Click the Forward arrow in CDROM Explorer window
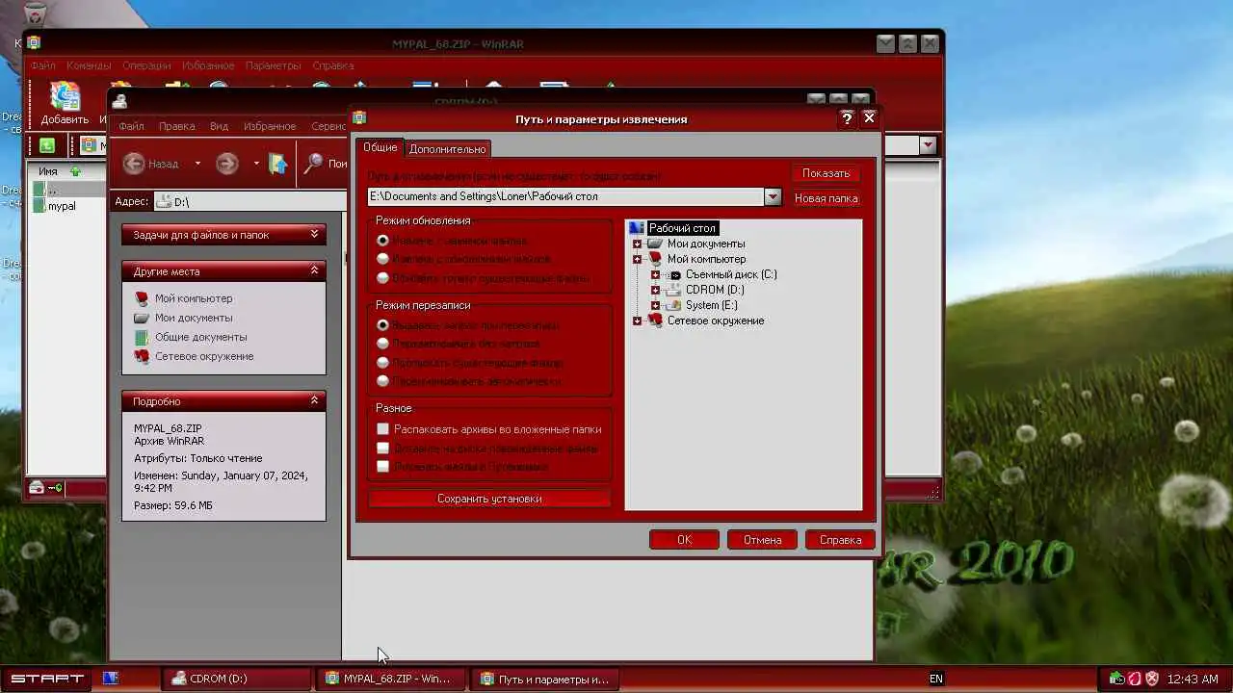1233x693 pixels. pos(226,164)
